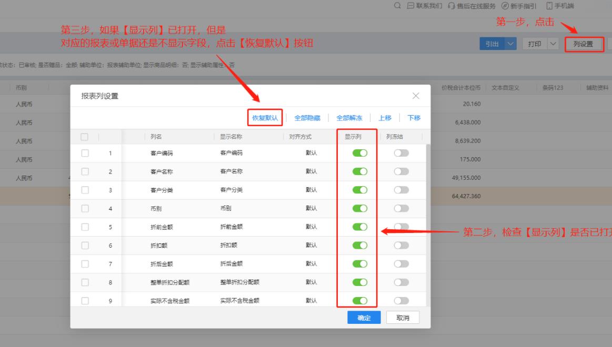The image size is (612, 347).
Task: Check row 9 实际不含税金额 checkbox
Action: [x=85, y=301]
